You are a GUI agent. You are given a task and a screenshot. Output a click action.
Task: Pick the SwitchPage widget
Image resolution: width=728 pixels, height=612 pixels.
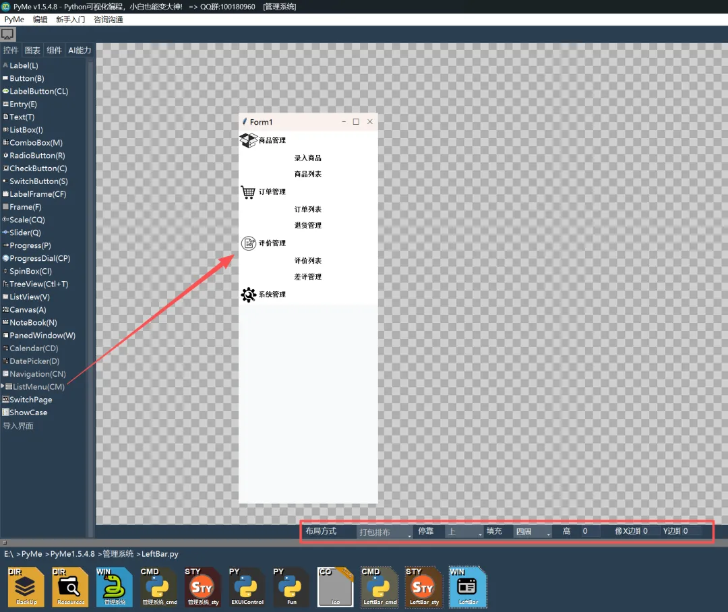pyautogui.click(x=28, y=400)
